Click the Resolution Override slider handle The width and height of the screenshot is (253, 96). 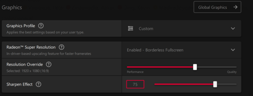coord(195,67)
